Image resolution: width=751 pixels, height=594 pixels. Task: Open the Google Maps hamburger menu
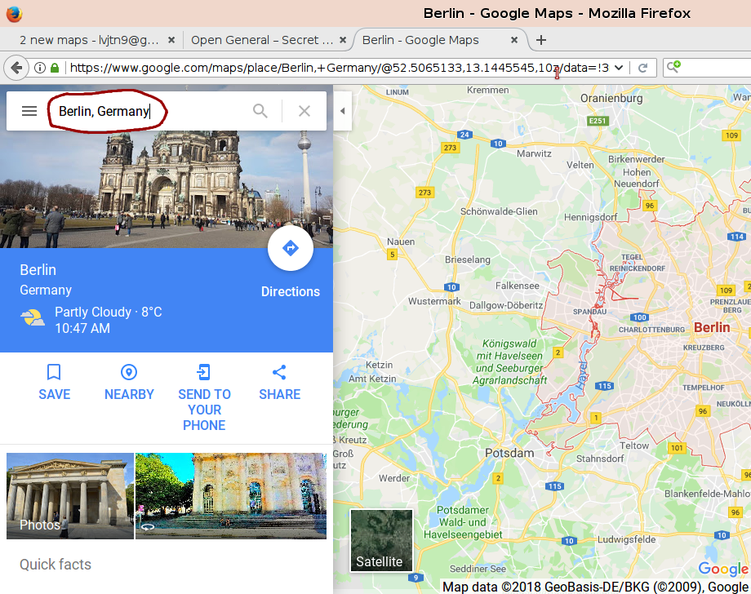coord(29,111)
